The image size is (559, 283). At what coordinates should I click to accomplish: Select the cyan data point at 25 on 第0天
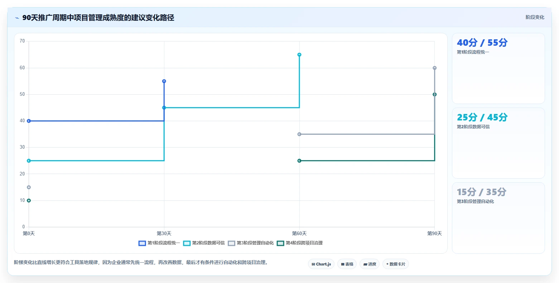tap(29, 161)
